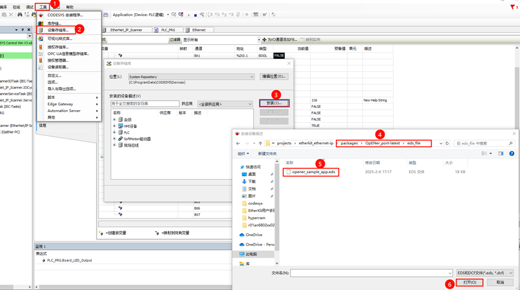Expand the PLC tree node
This screenshot has height=290, width=520.
(x=114, y=132)
